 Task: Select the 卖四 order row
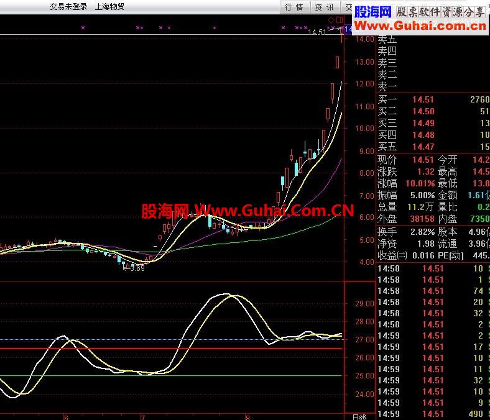click(x=433, y=51)
